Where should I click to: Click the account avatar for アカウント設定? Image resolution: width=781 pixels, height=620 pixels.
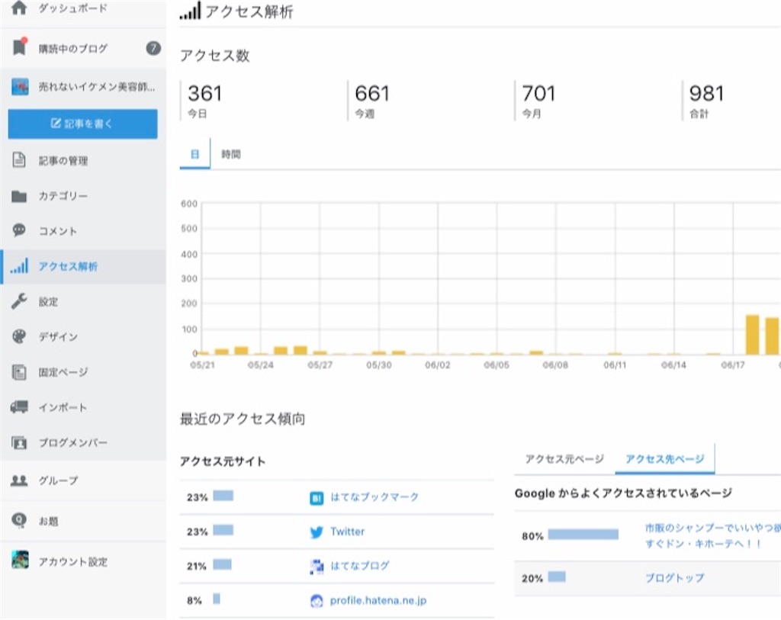pyautogui.click(x=20, y=560)
